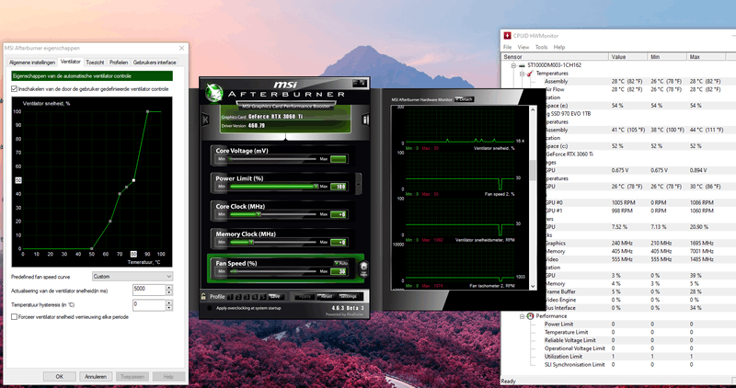Close the Afterburner eigenschappen dialog
This screenshot has width=736, height=388.
[x=181, y=48]
